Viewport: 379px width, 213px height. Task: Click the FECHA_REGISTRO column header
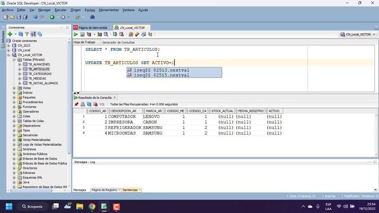250,111
